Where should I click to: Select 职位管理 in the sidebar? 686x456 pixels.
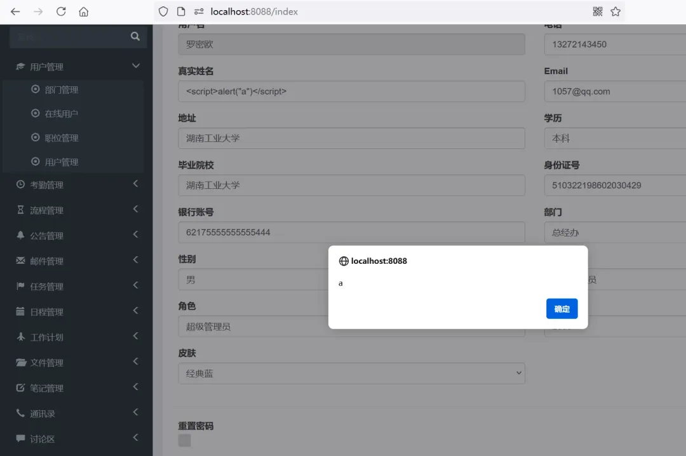click(x=60, y=138)
